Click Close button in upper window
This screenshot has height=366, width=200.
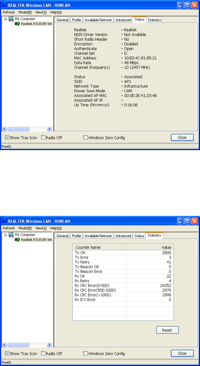tap(182, 138)
